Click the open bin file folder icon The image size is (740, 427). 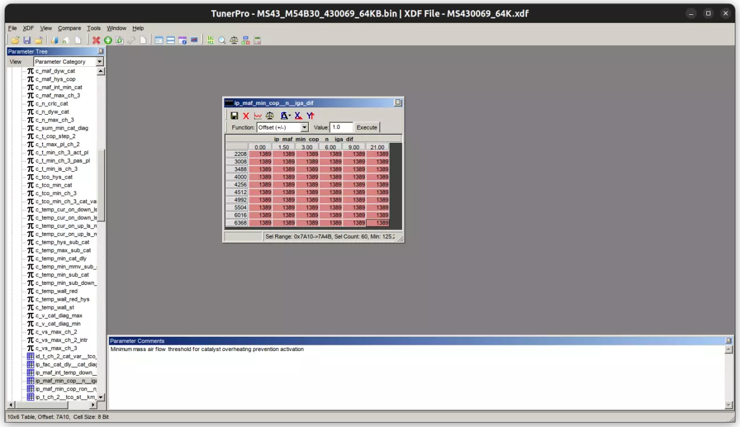click(15, 40)
